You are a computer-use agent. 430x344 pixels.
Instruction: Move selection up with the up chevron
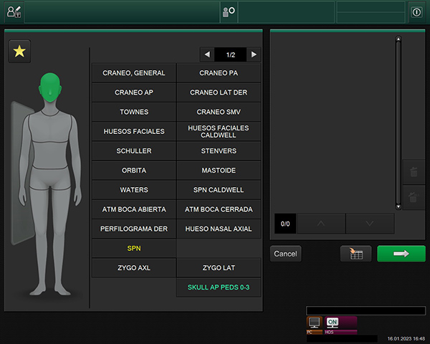tap(321, 224)
